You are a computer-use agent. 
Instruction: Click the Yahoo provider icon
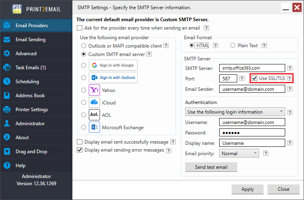94,90
